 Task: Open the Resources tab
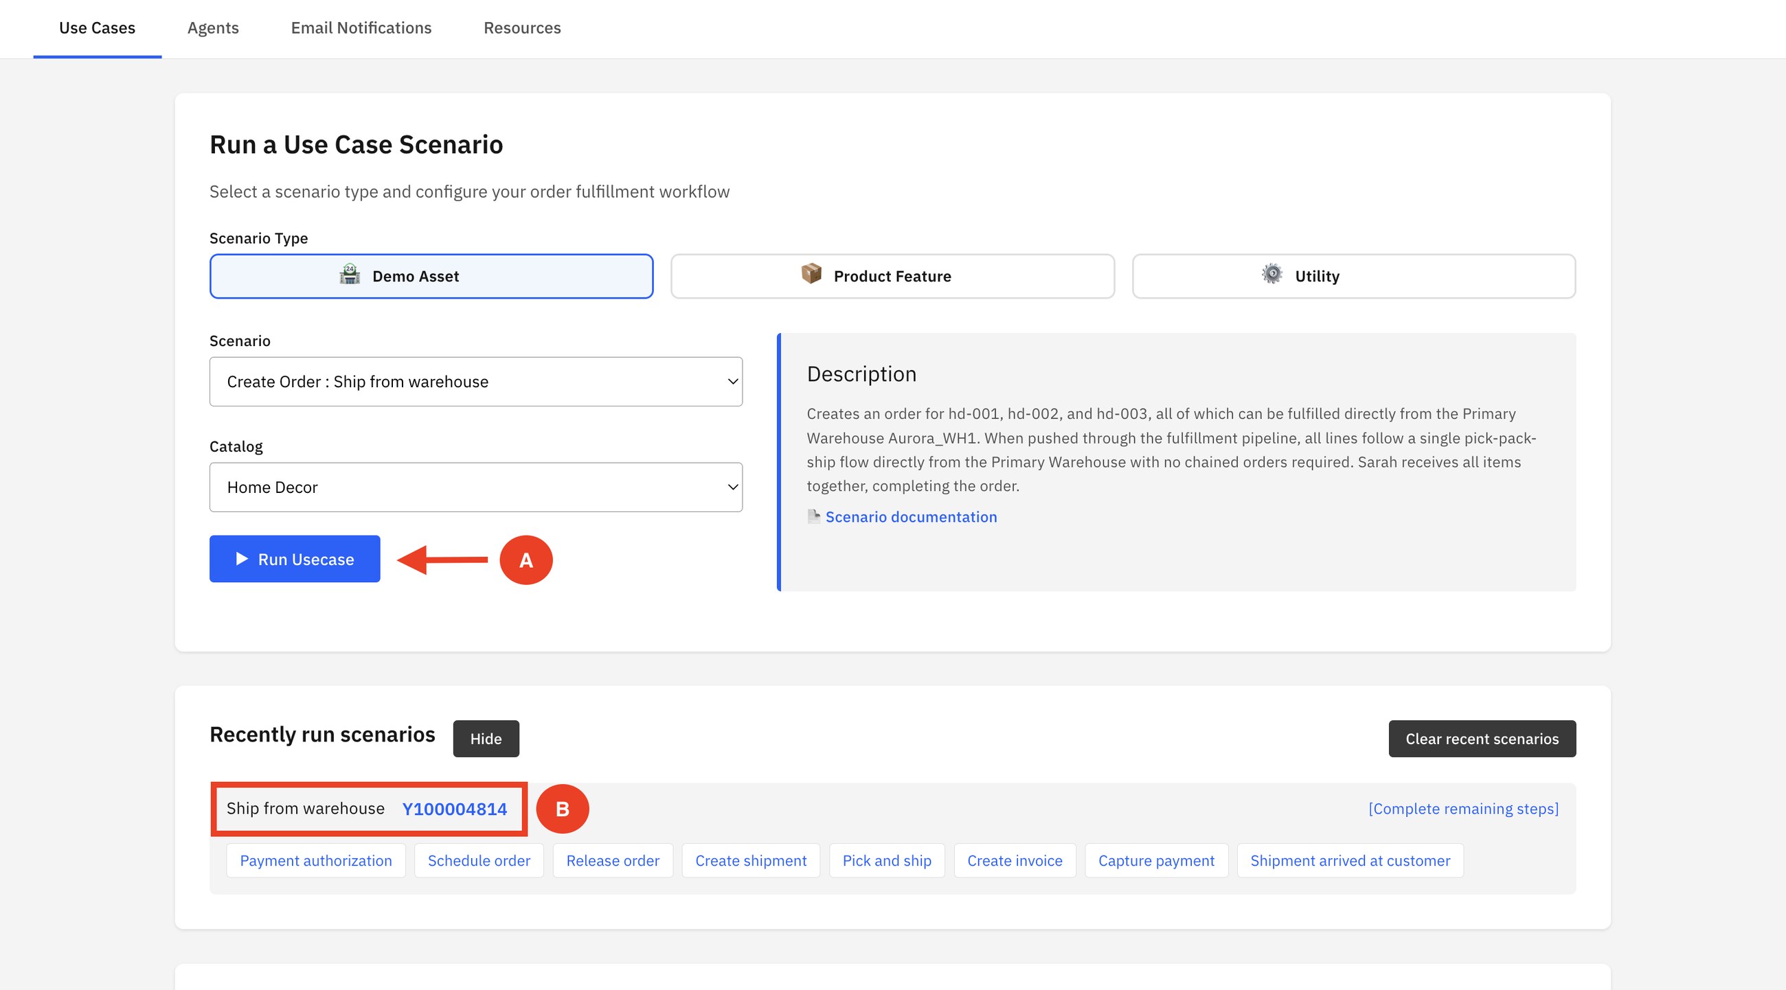(x=522, y=27)
